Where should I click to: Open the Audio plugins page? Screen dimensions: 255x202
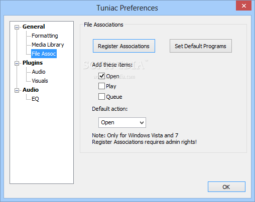click(39, 72)
